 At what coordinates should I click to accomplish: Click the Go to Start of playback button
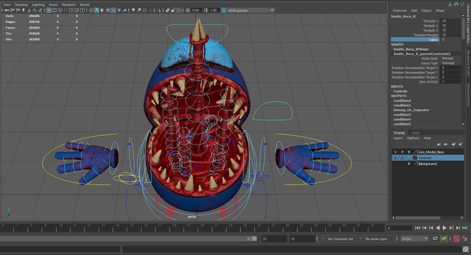[418, 228]
